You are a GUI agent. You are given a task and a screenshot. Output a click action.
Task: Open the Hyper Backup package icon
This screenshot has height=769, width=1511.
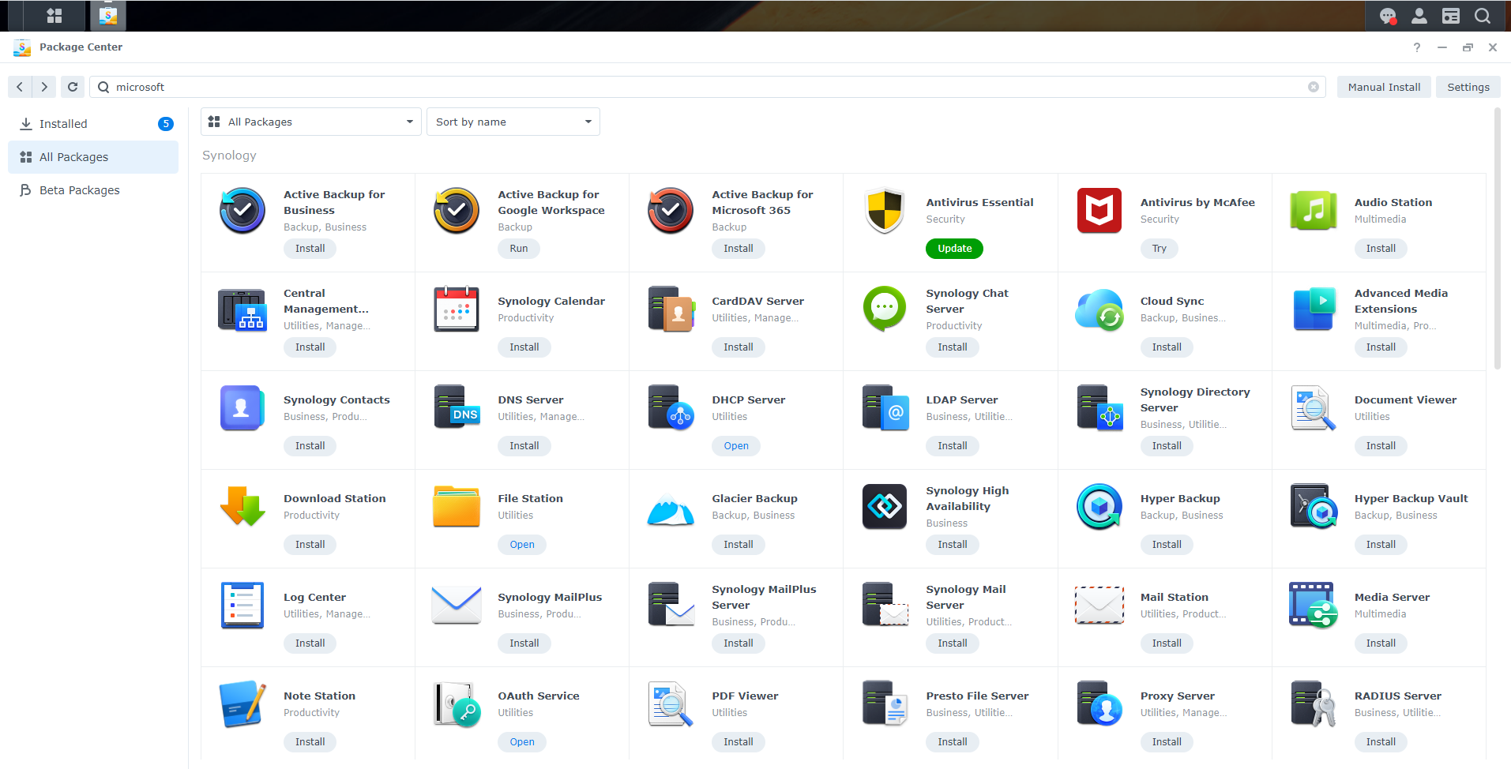pyautogui.click(x=1099, y=506)
